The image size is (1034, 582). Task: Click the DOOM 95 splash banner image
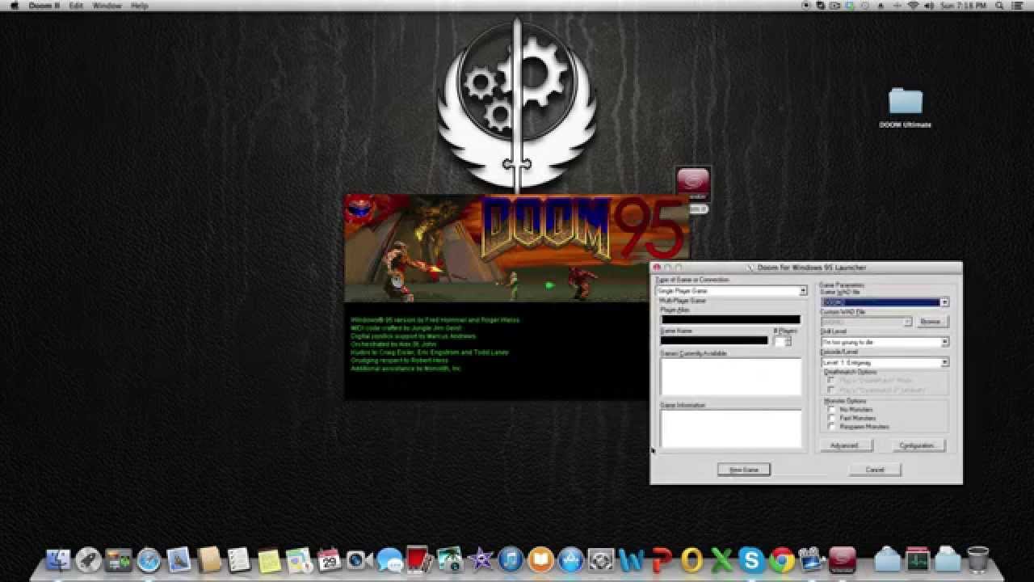tap(517, 248)
